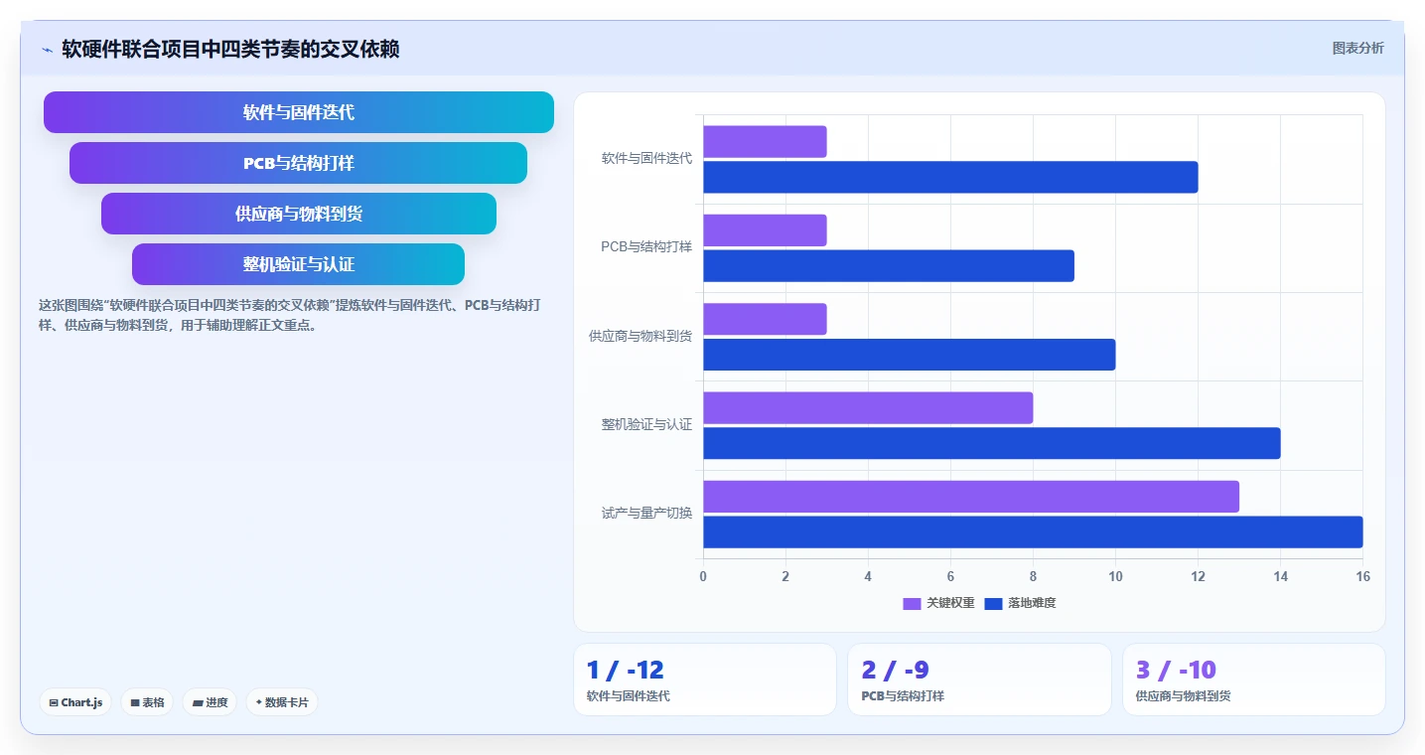Click blue 落地难度 bar for 整机验证与认证

pos(992,443)
